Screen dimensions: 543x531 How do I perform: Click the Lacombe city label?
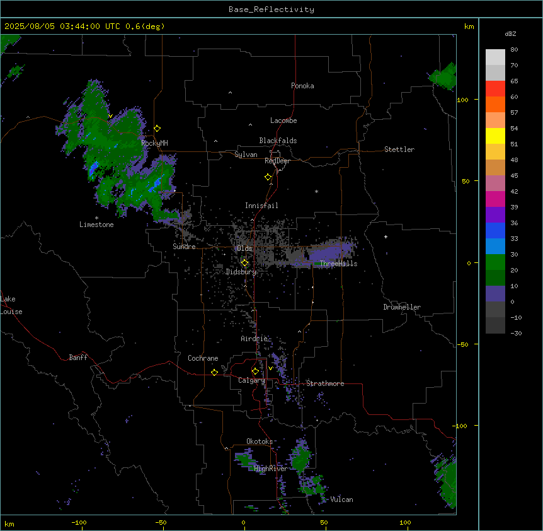point(283,120)
